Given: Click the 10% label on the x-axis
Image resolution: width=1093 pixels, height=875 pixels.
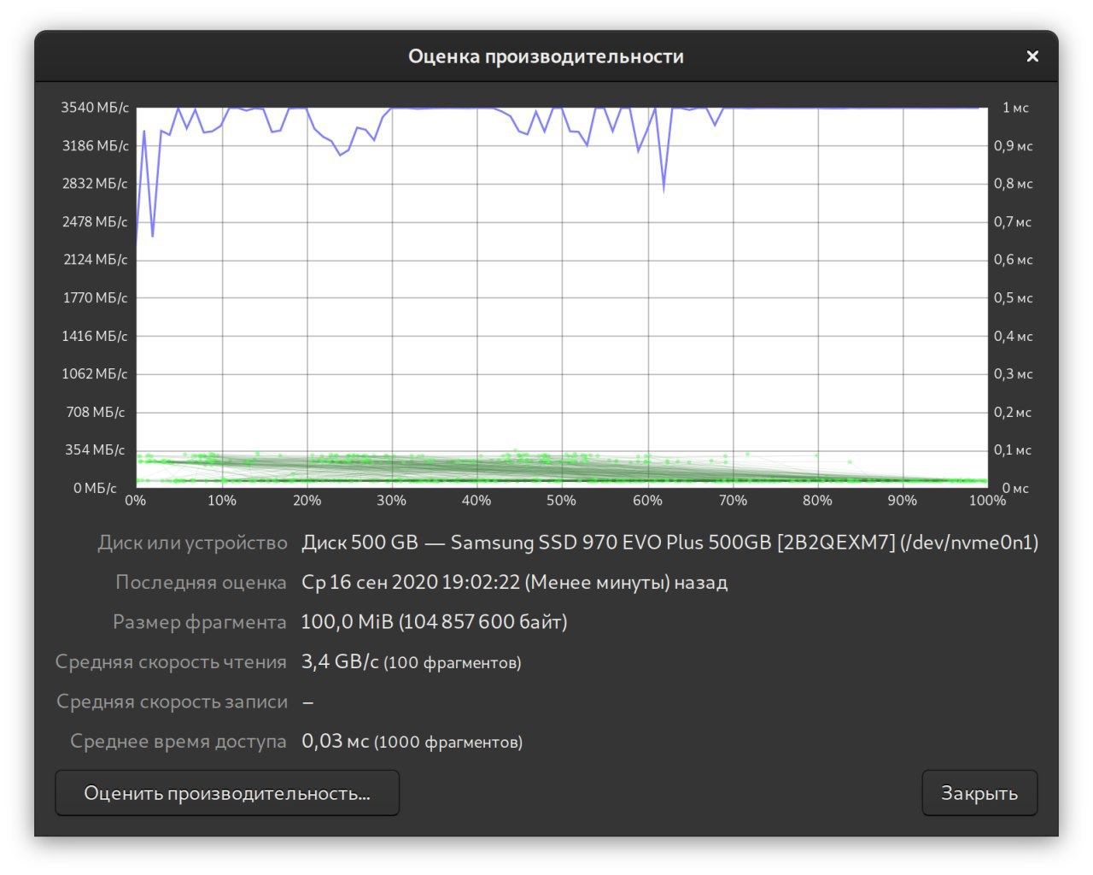Looking at the screenshot, I should tap(222, 501).
